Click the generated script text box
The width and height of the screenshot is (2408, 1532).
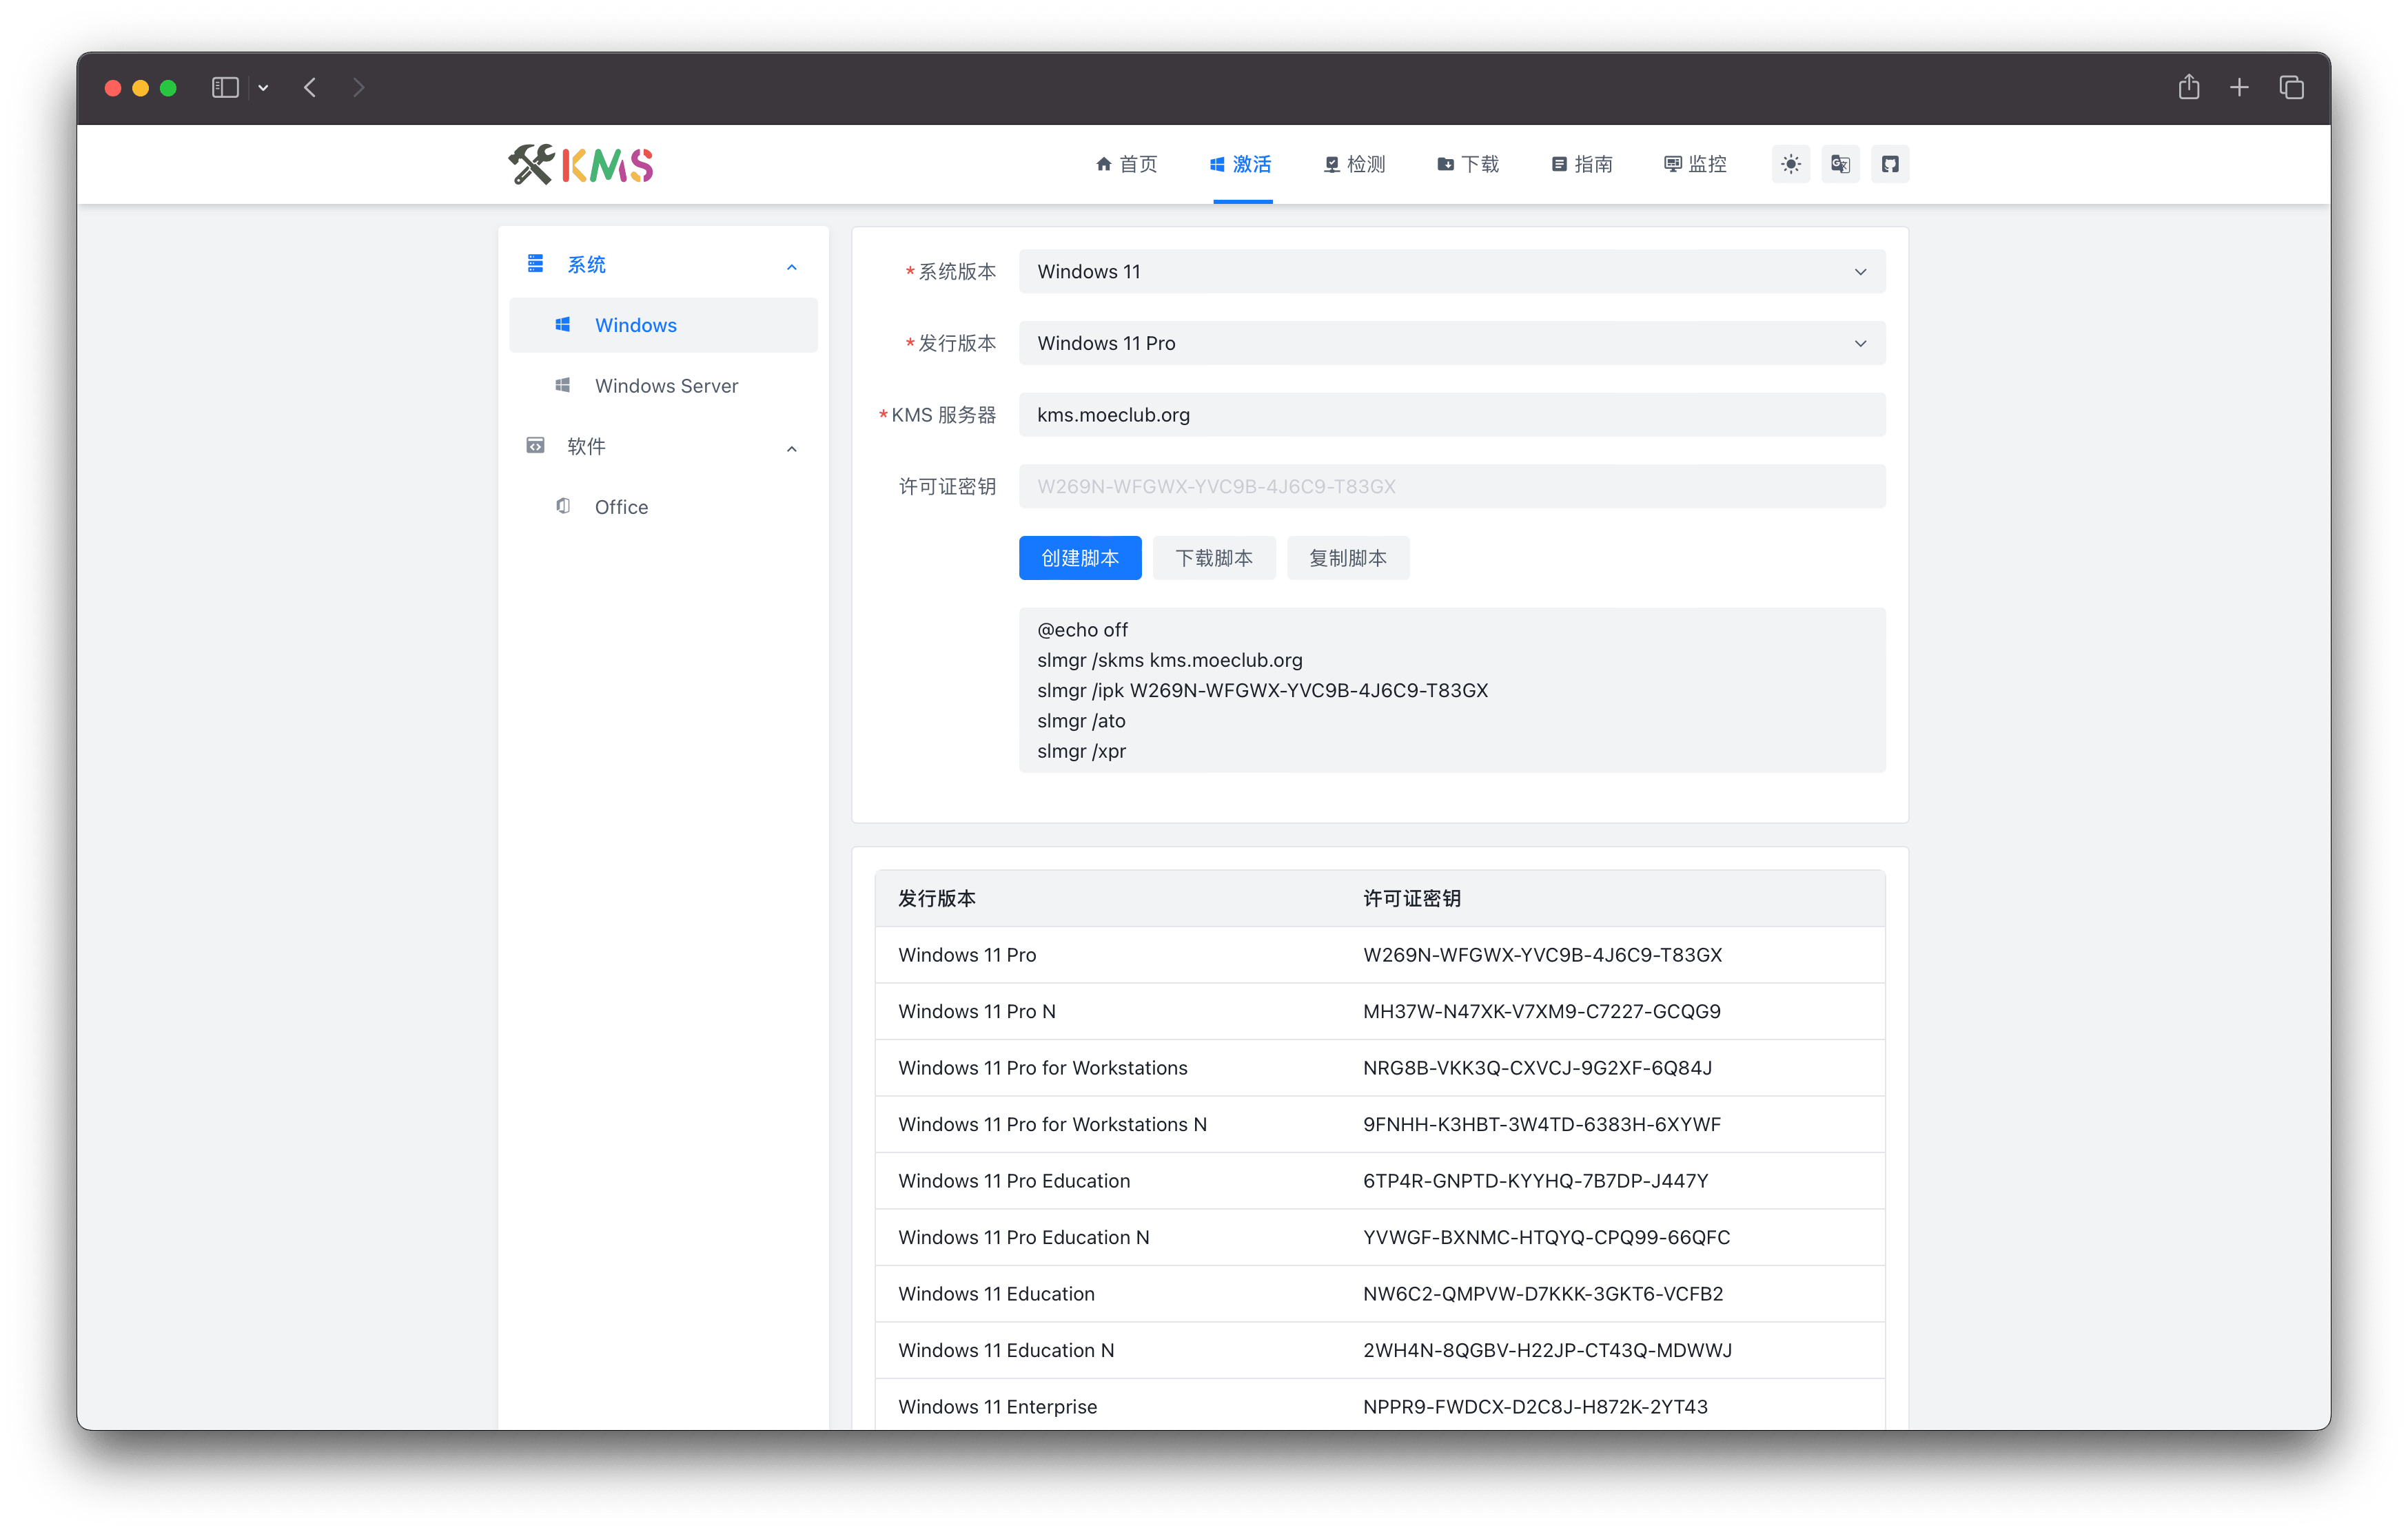coord(1452,690)
